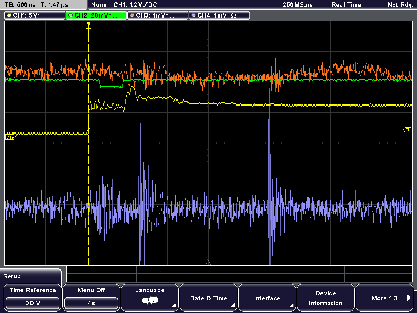Select the CH1 5 V channel label

click(x=35, y=15)
